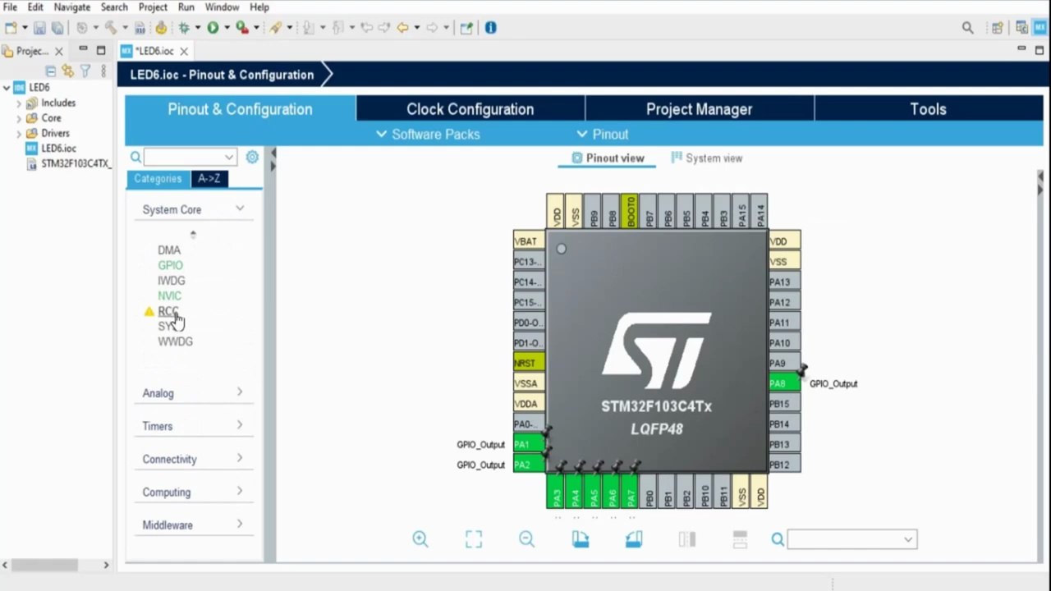Click the PA1 pin on chip
Screen dimensions: 1051x591
tap(529, 444)
